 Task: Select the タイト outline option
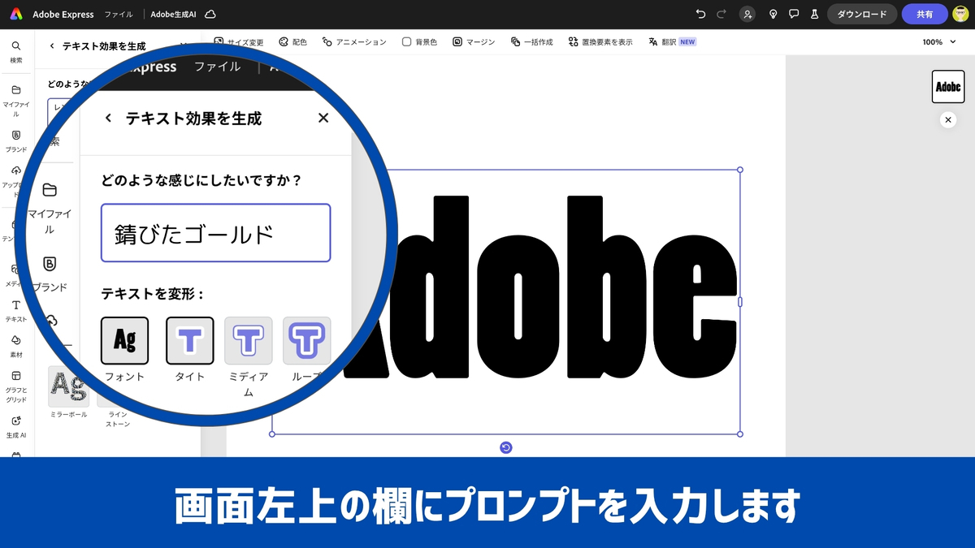coord(189,350)
